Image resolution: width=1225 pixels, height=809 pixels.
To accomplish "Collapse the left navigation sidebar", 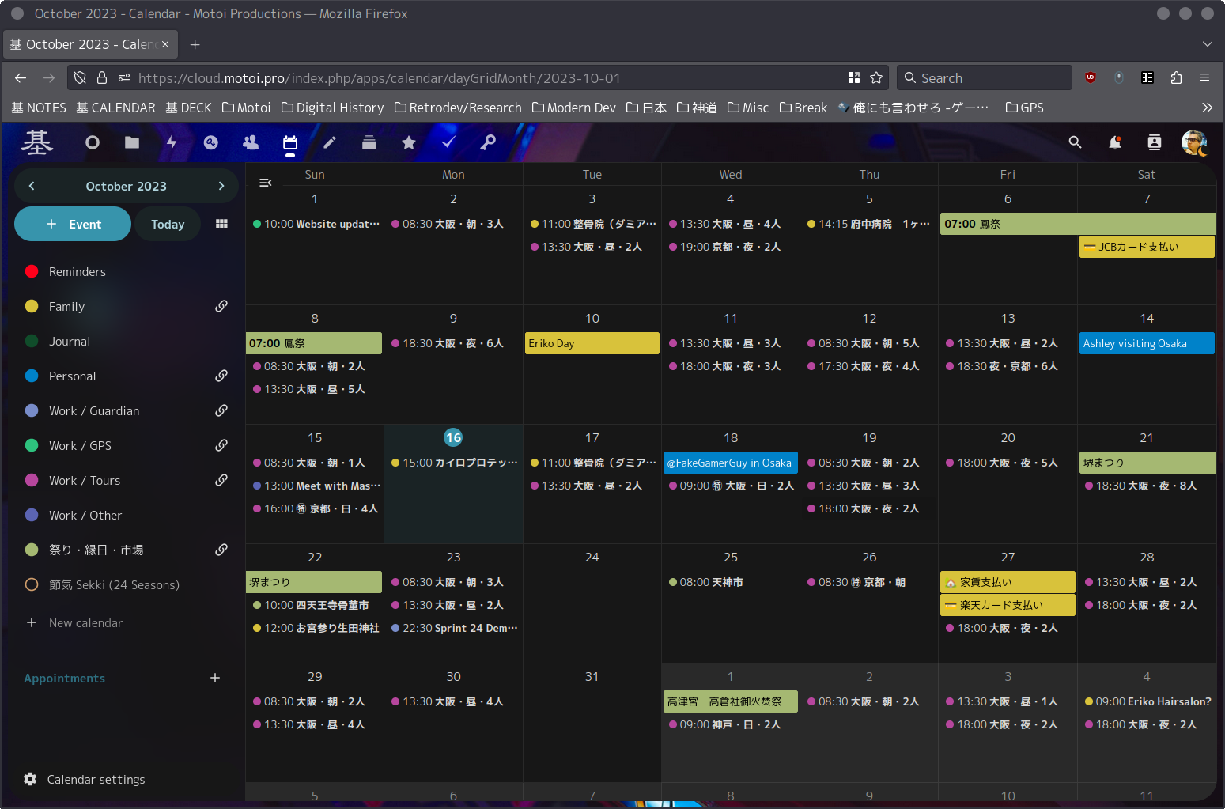I will 266,183.
